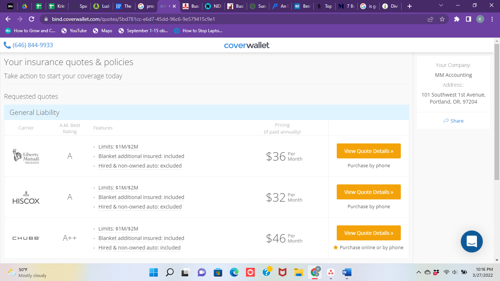Click the $36 per month price
Image resolution: width=500 pixels, height=281 pixels.
[x=284, y=156]
